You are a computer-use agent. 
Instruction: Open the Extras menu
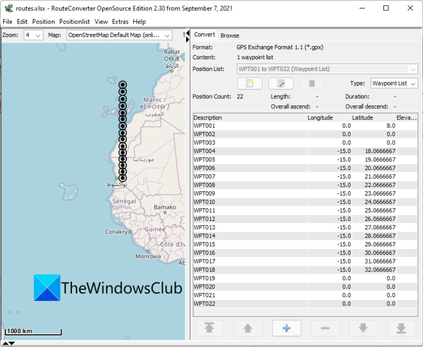[120, 22]
